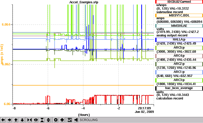Click the 'analog output record' description
The image size is (203, 123).
point(172,35)
